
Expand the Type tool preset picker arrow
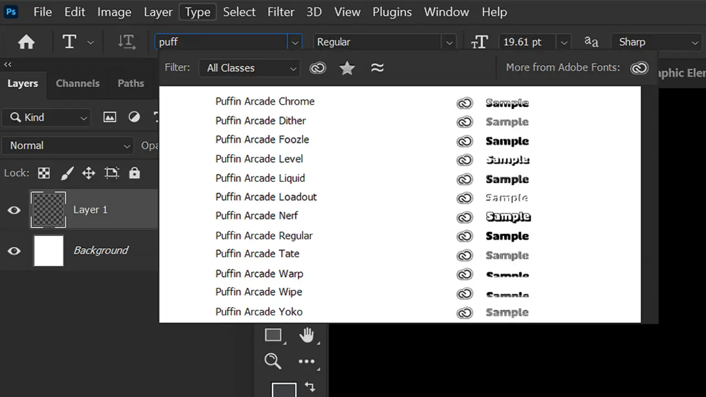tap(91, 42)
